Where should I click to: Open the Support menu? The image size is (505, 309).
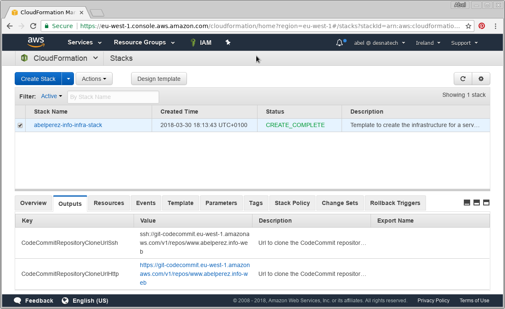(x=465, y=43)
